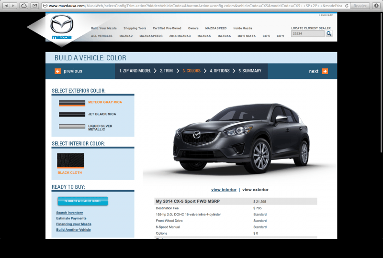This screenshot has height=258, width=383.
Task: Open the Estimate Payments link
Action: [71, 218]
